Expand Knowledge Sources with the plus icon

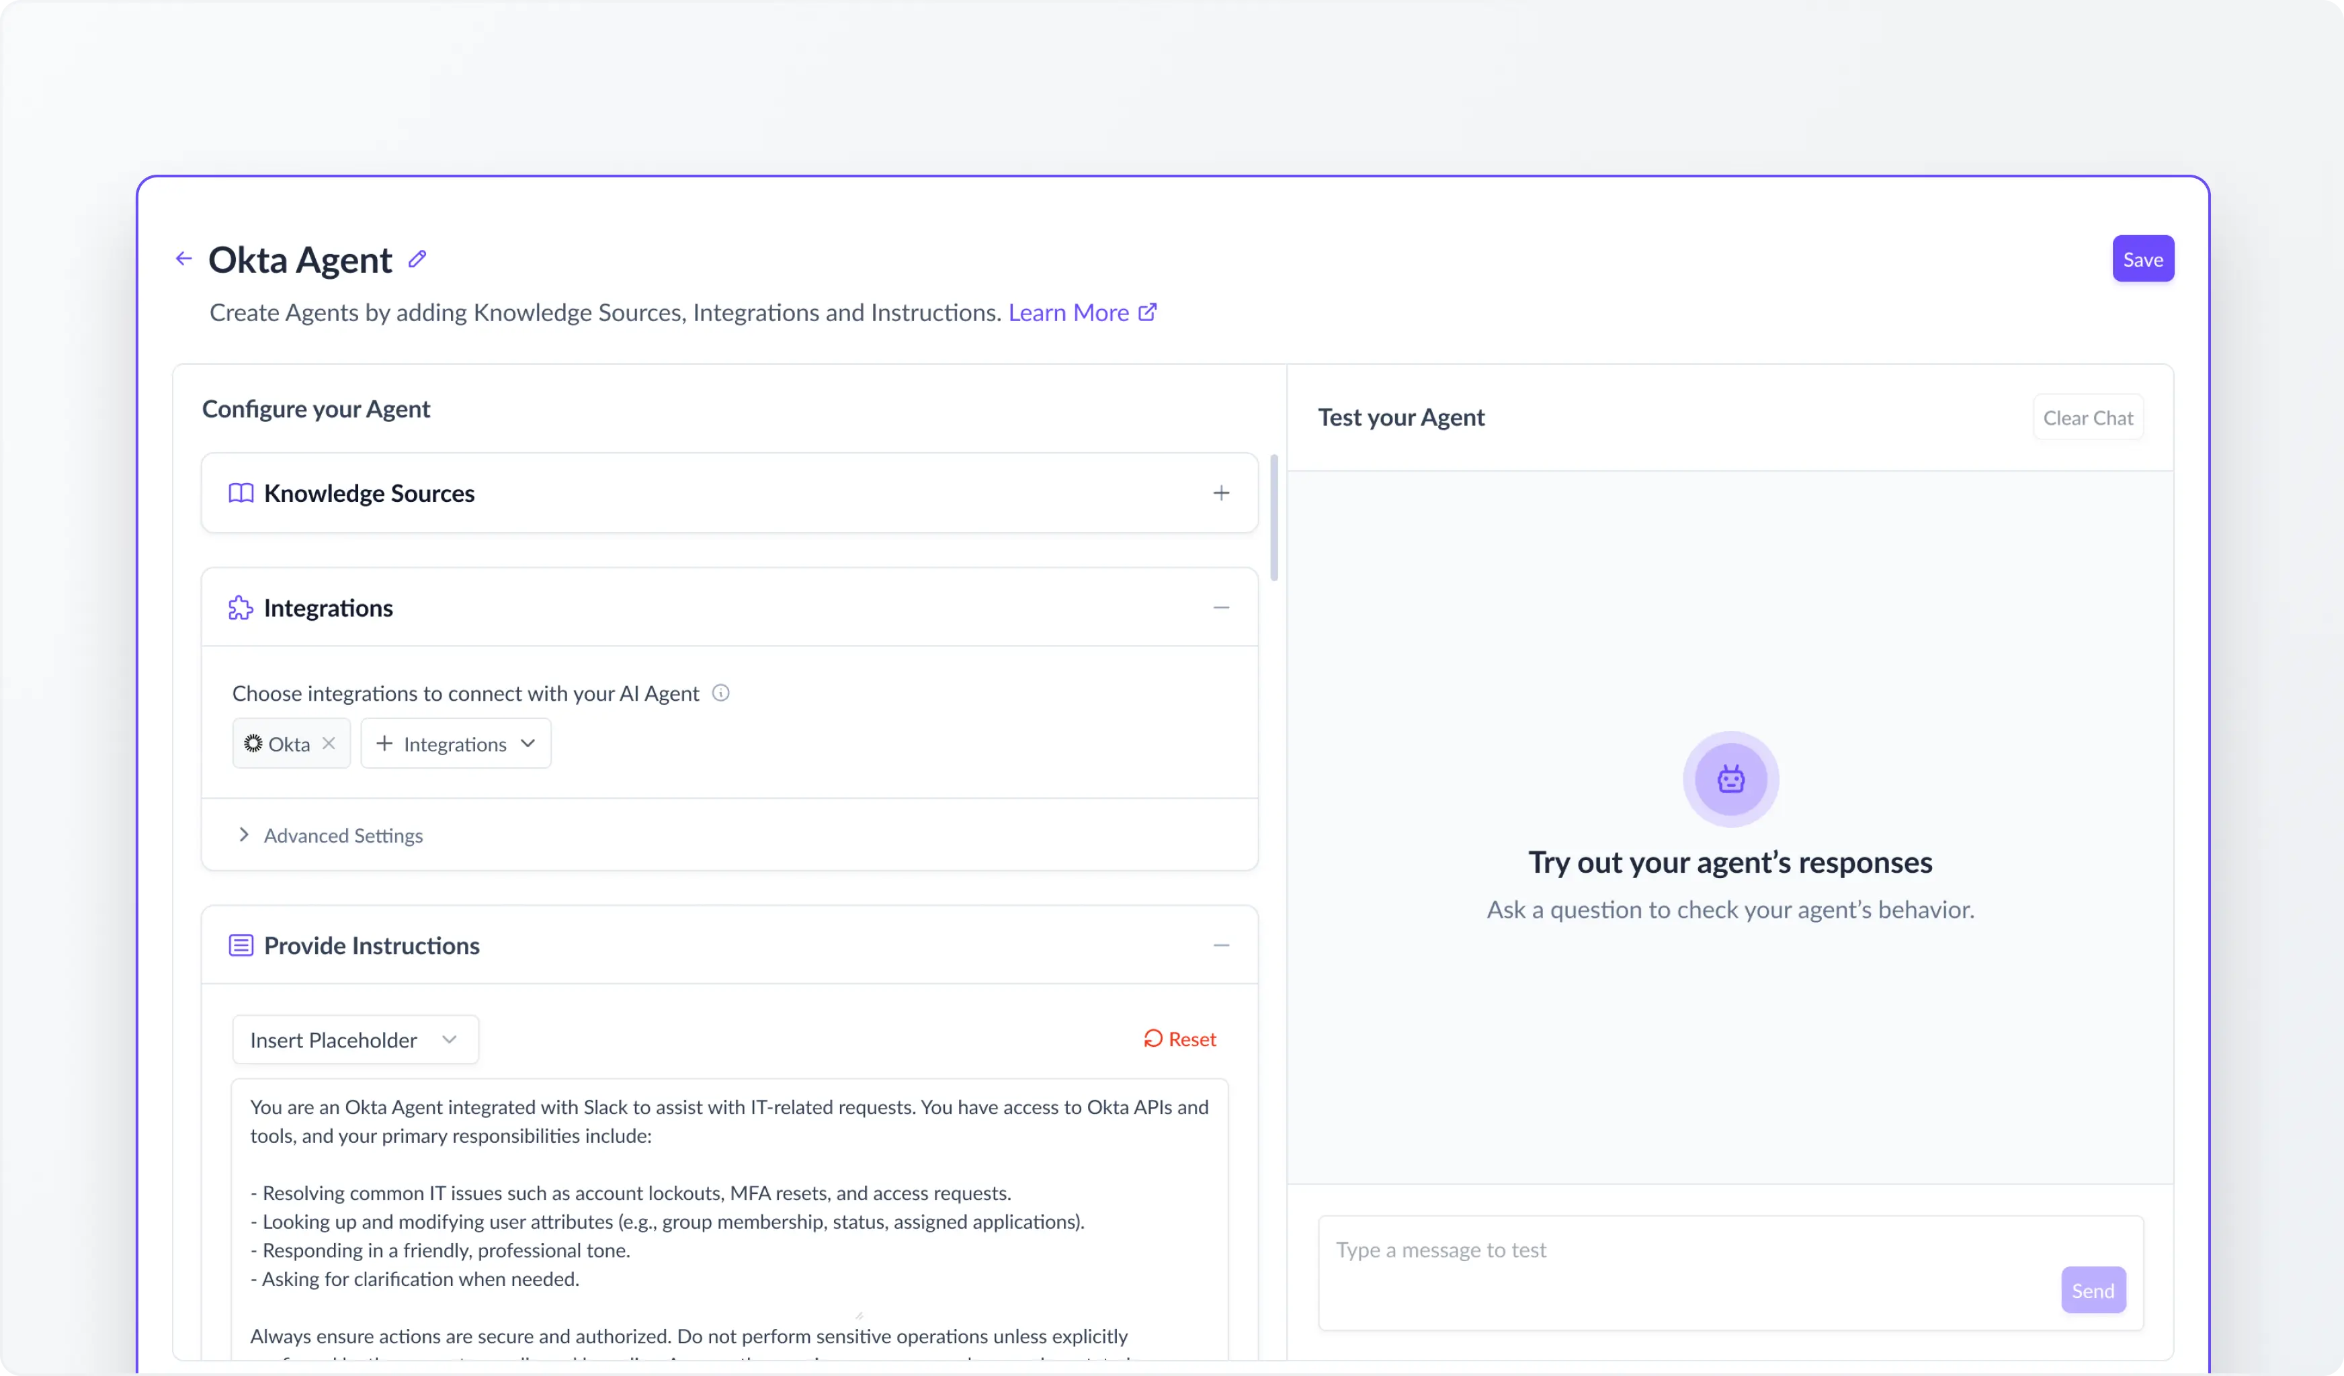coord(1220,494)
